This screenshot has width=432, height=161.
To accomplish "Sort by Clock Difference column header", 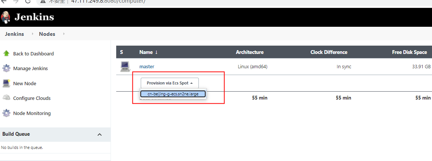I will click(329, 52).
